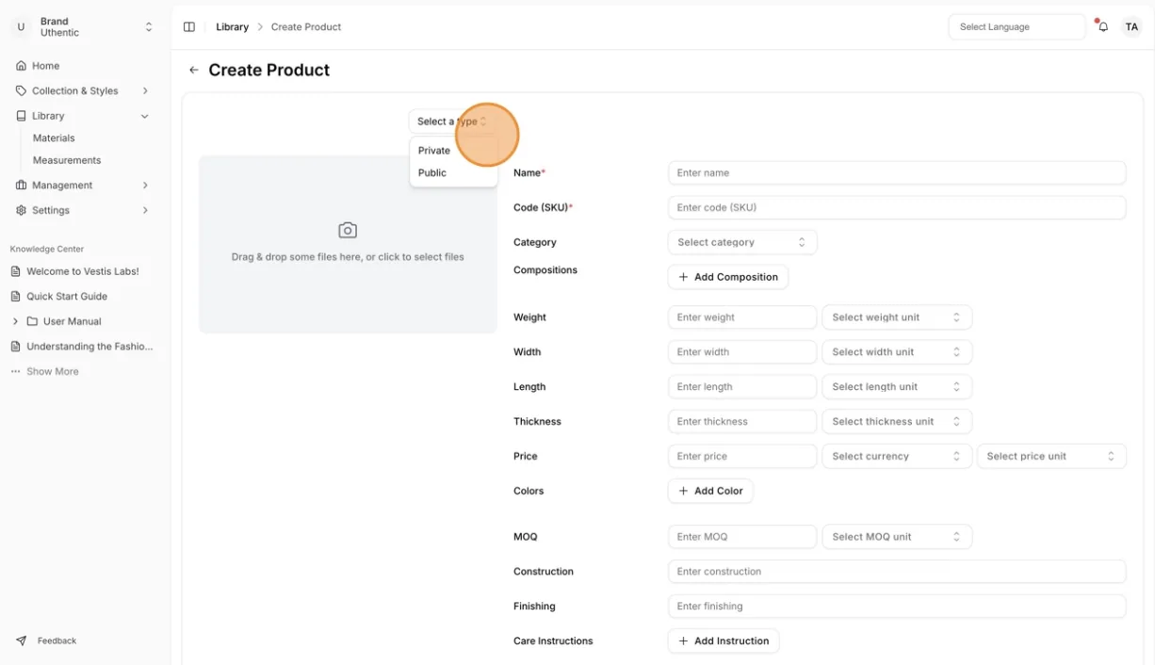Viewport: 1155px width, 665px height.
Task: Focus the Enter name field
Action: [897, 173]
